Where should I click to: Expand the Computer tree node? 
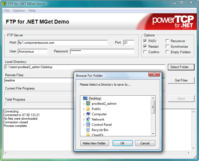point(84,114)
